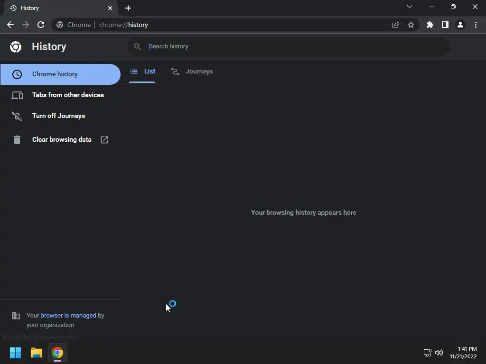Click the chrome://history address text
486x364 pixels.
coord(123,25)
